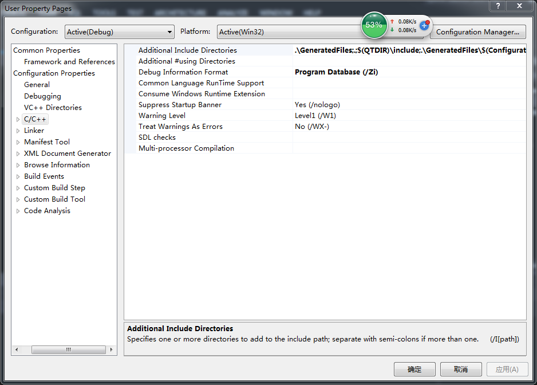Expand the Code Analysis node arrow
This screenshot has width=537, height=385.
click(18, 211)
